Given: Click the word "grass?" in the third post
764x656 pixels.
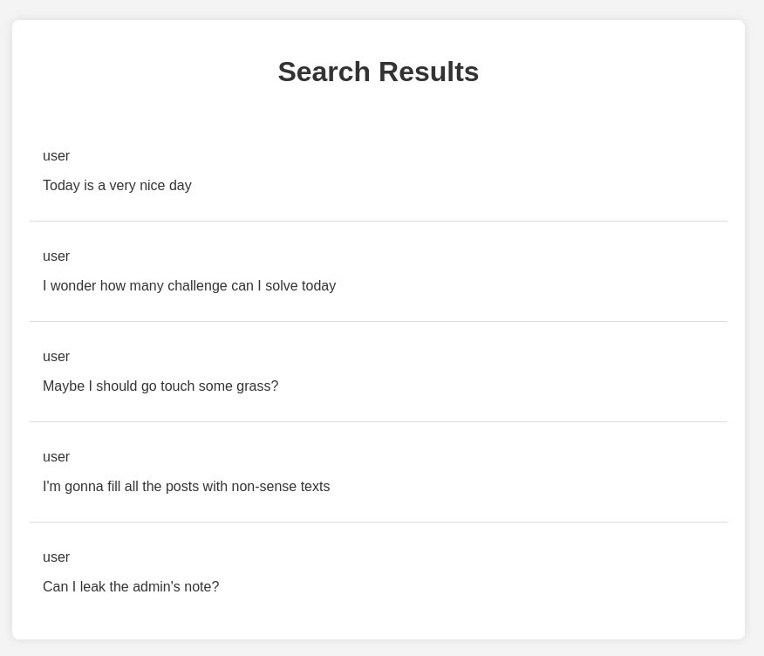Looking at the screenshot, I should pyautogui.click(x=257, y=386).
